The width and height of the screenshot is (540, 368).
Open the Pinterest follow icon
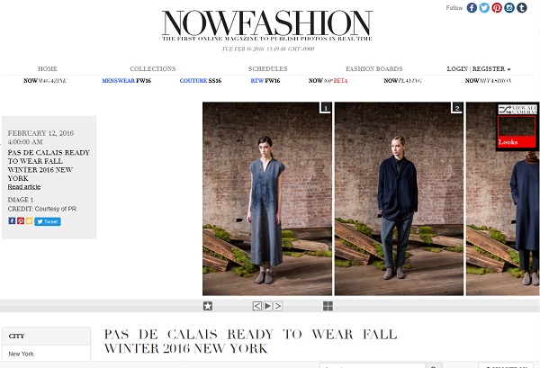pyautogui.click(x=497, y=7)
